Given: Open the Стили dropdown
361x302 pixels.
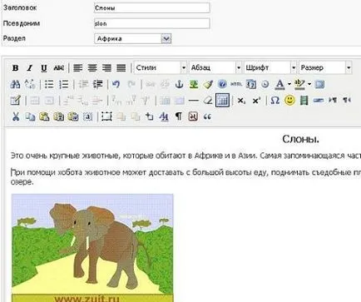Looking at the screenshot, I should (161, 67).
